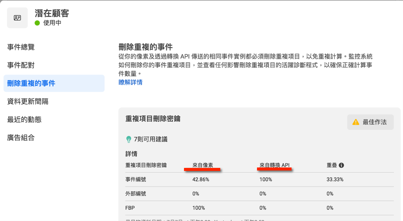This screenshot has width=403, height=221.
Task: Select the 事件編號 row label
Action: tap(136, 179)
